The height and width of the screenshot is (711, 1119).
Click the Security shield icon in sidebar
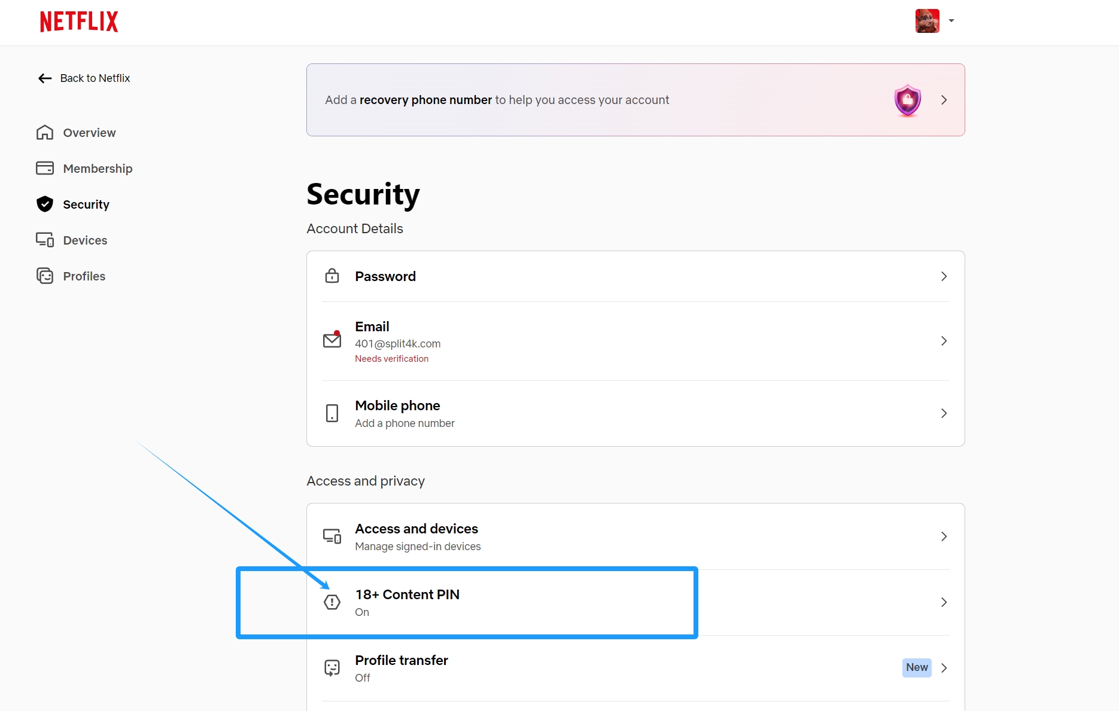[45, 204]
